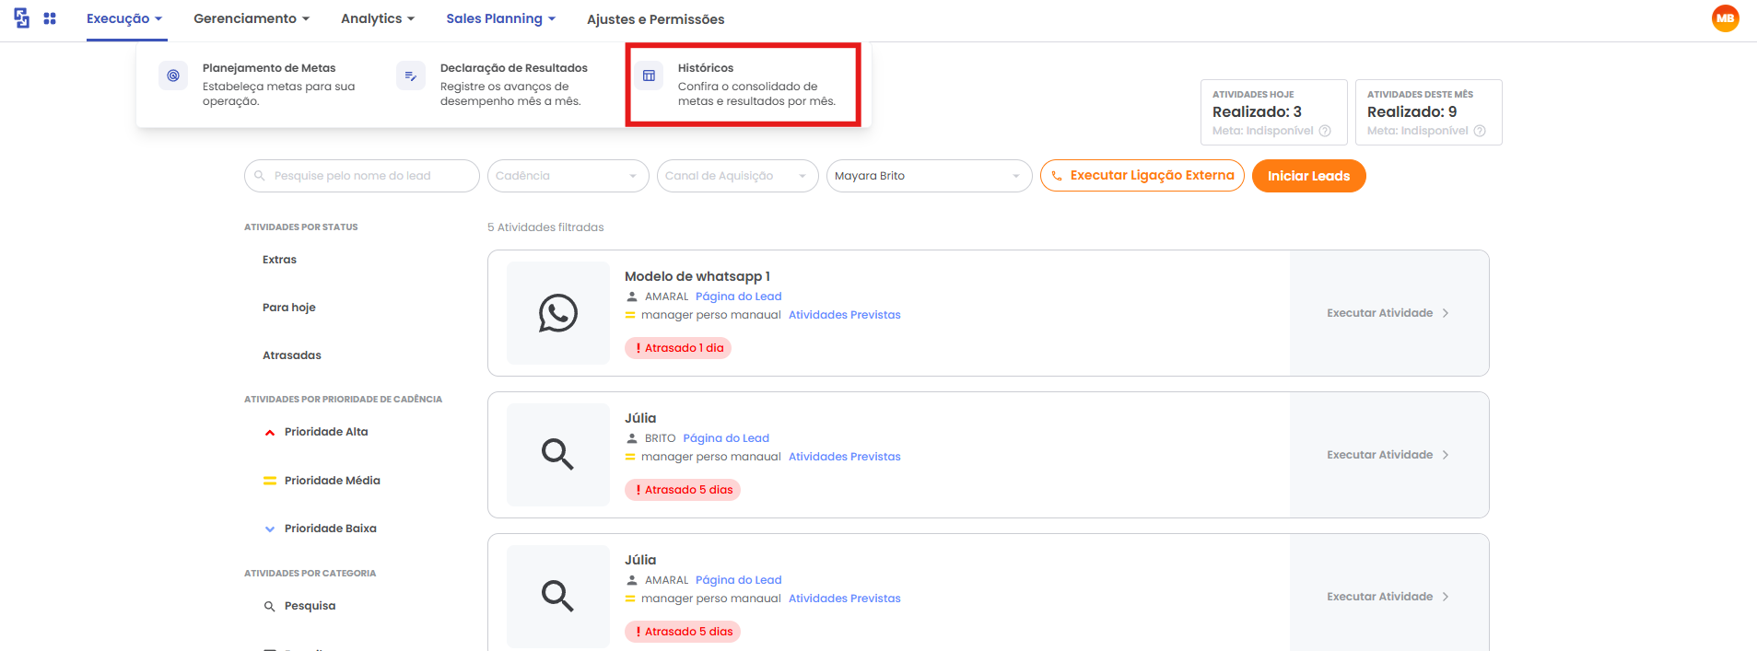Open the Analytics menu
This screenshot has width=1757, height=651.
tap(377, 18)
